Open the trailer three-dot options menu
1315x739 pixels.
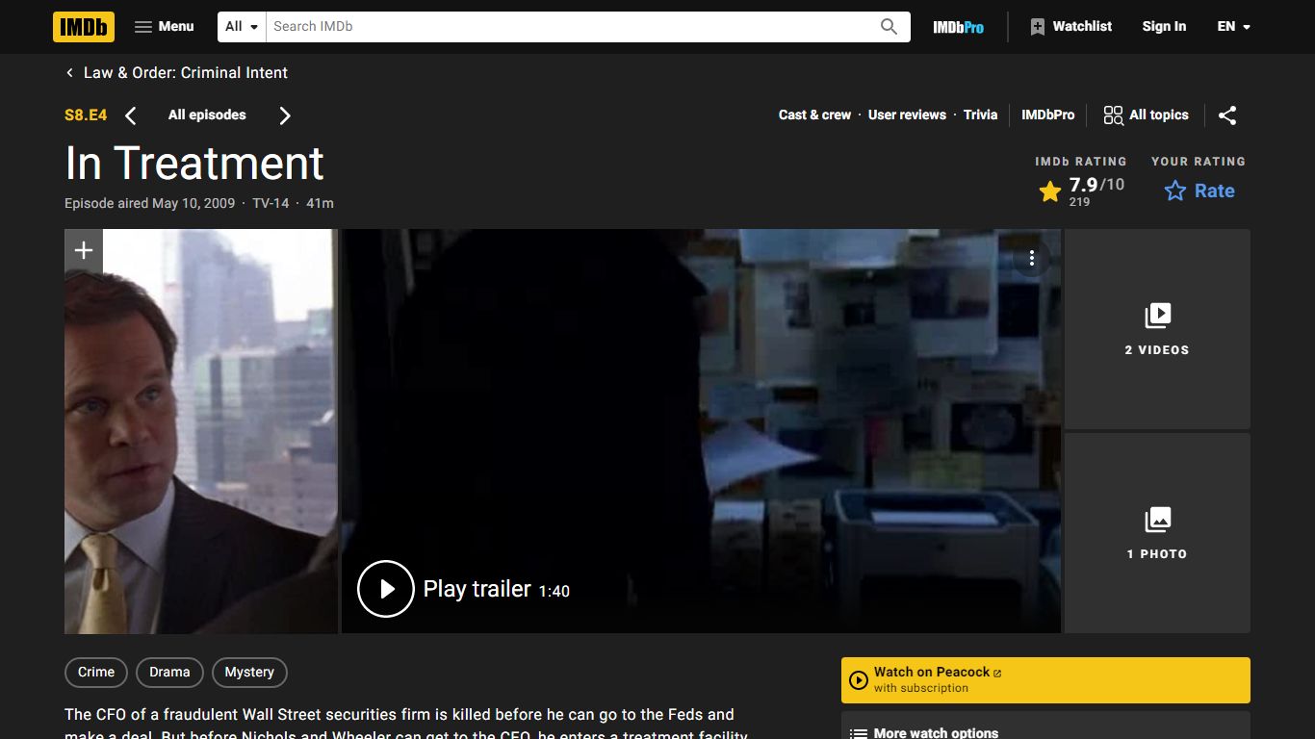(1031, 258)
